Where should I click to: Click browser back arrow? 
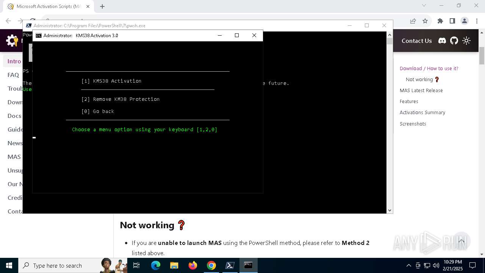click(8, 21)
